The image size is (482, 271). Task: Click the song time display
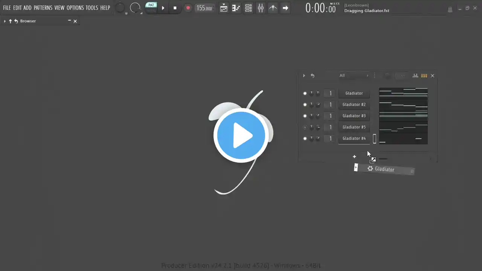(320, 8)
